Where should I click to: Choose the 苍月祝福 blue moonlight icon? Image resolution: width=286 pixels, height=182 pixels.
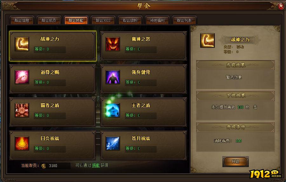coord(113,143)
